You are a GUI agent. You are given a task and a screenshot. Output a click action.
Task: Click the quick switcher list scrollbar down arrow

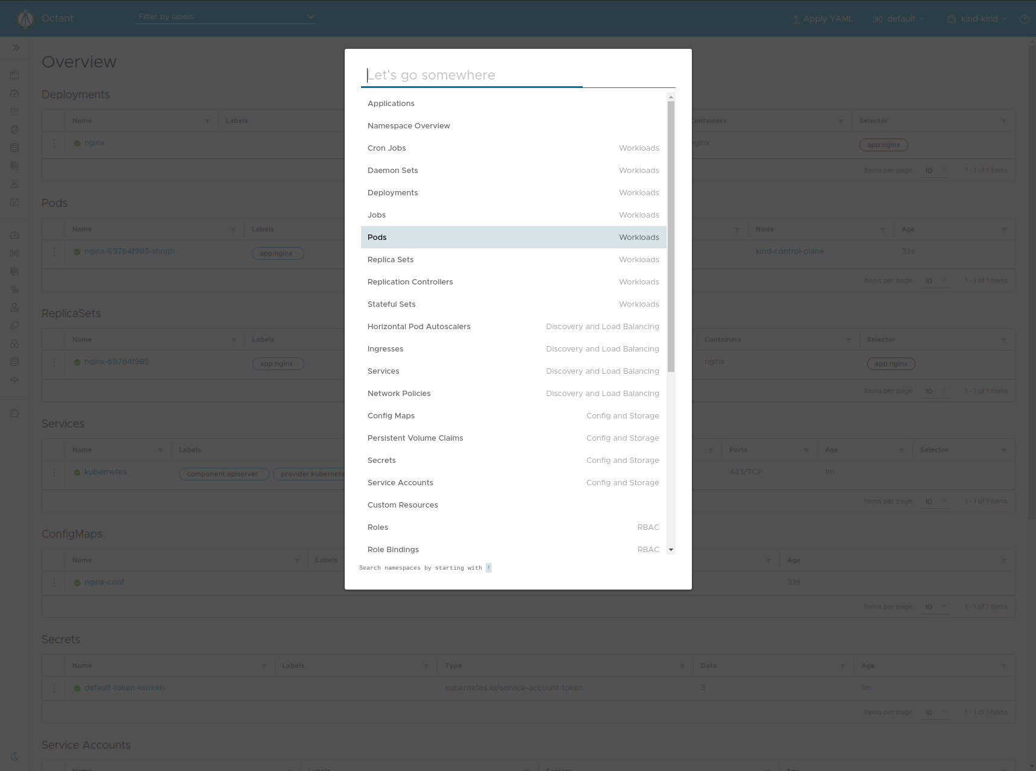[x=671, y=550]
